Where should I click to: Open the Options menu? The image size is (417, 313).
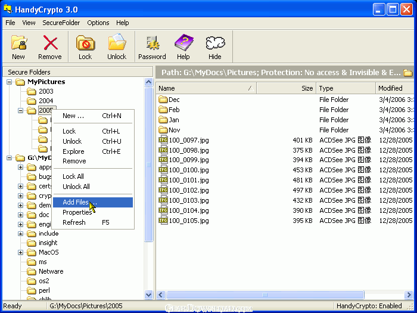pyautogui.click(x=98, y=23)
